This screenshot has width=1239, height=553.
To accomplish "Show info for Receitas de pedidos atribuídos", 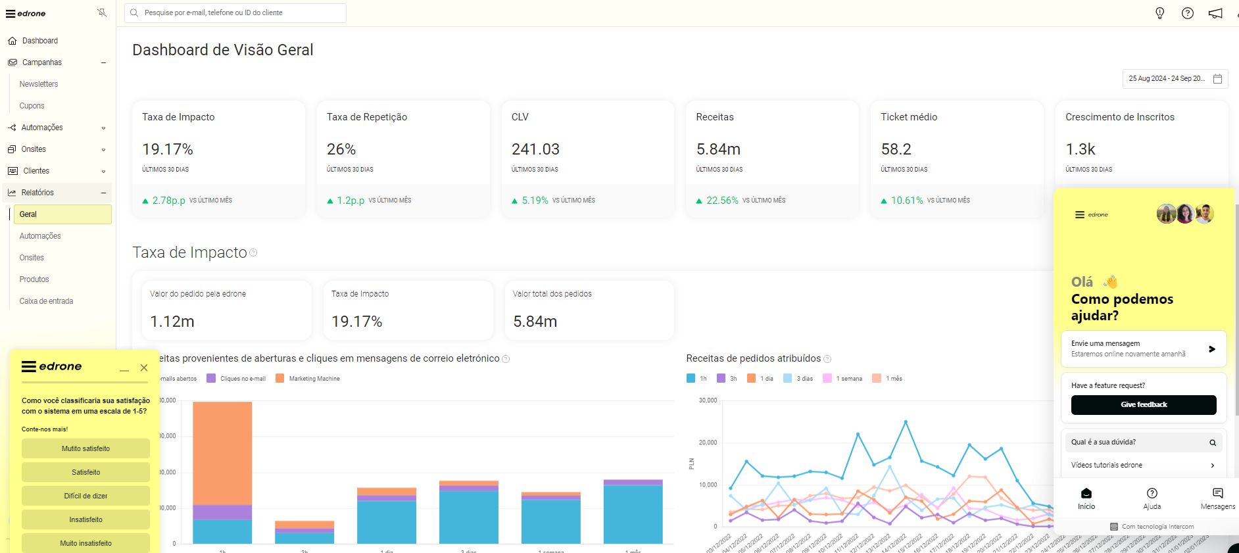I will pyautogui.click(x=827, y=359).
